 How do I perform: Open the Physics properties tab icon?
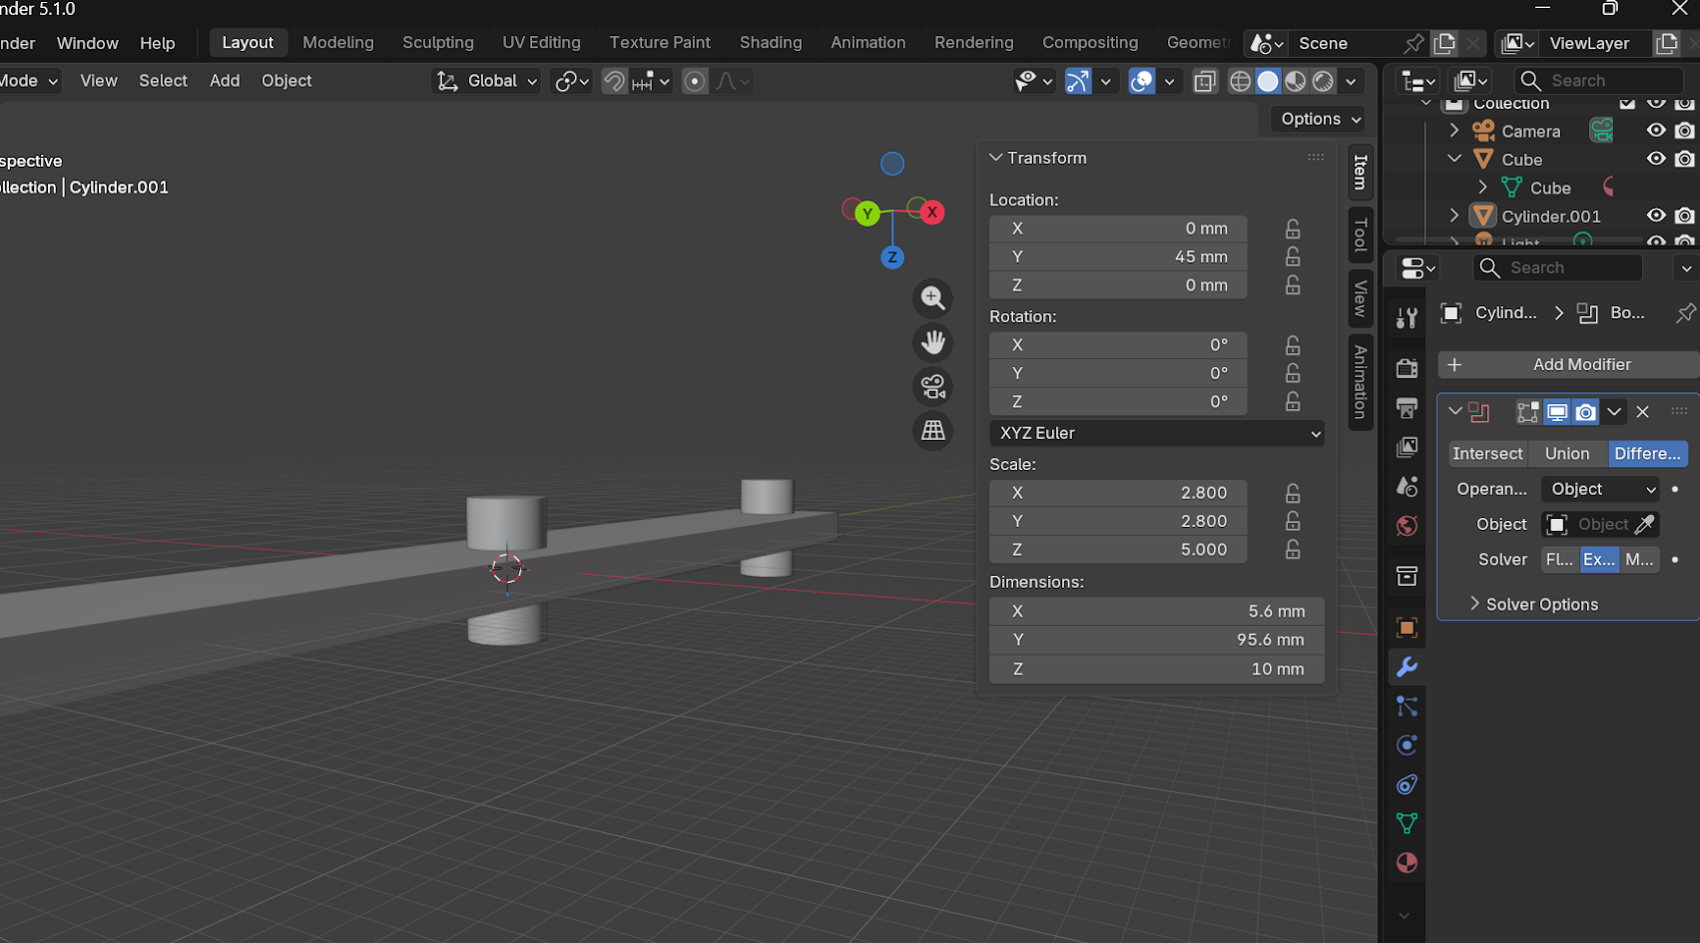tap(1407, 745)
